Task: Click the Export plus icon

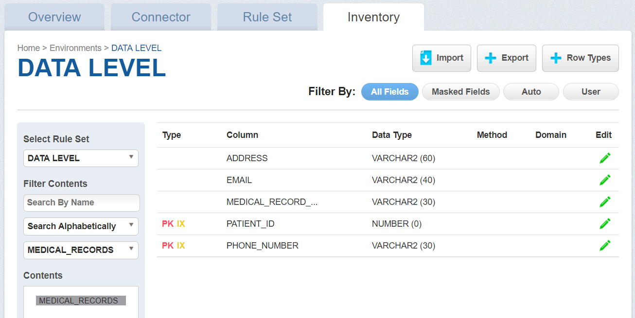Action: [490, 58]
